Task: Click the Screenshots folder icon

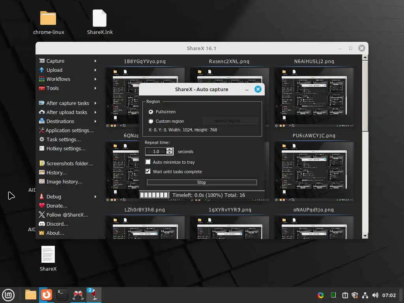Action: pos(41,163)
